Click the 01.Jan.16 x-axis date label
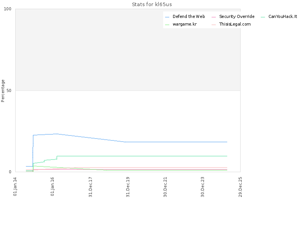The height and width of the screenshot is (229, 305). (x=52, y=187)
